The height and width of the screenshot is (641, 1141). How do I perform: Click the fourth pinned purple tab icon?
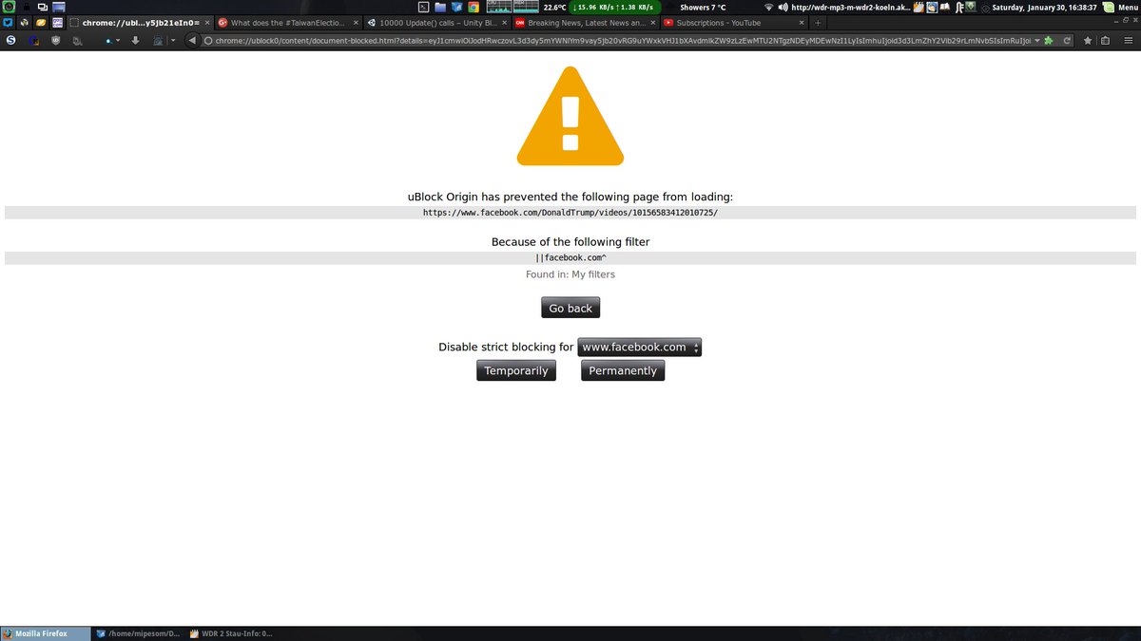point(57,23)
